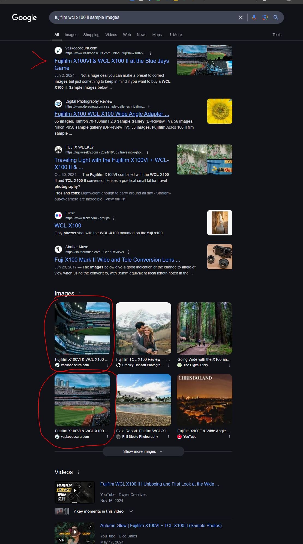303x544 pixels.
Task: Click the Tools button
Action: coord(277,35)
